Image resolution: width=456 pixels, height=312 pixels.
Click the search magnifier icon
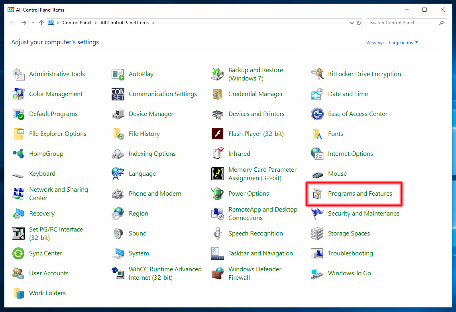441,23
